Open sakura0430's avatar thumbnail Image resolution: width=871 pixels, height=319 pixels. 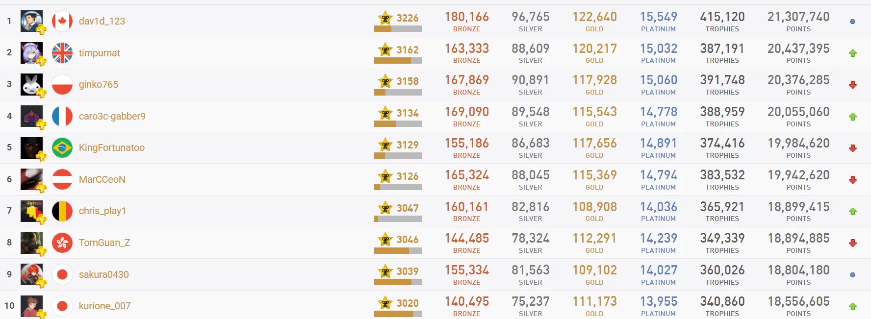(31, 274)
